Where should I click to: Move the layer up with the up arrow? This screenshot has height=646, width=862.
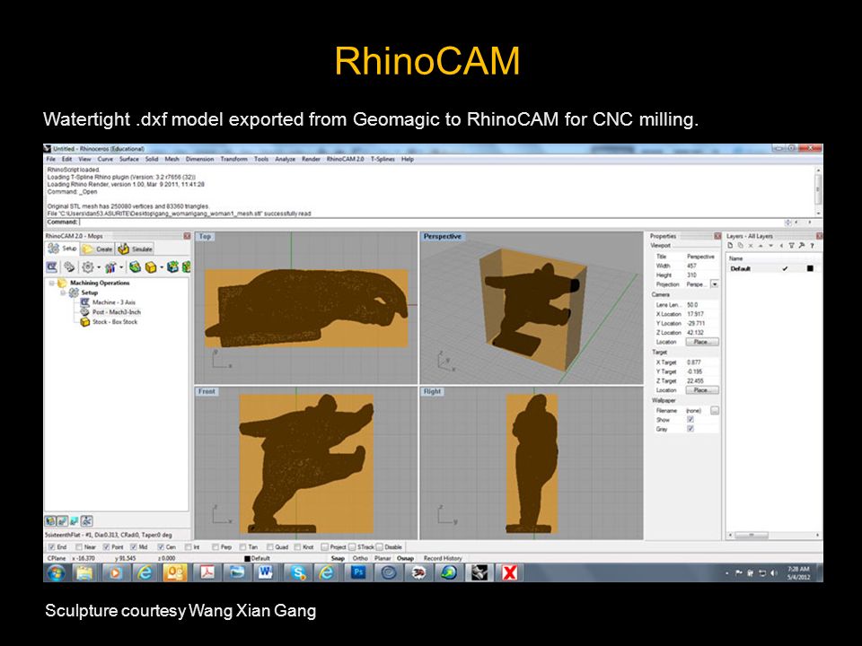tap(761, 246)
